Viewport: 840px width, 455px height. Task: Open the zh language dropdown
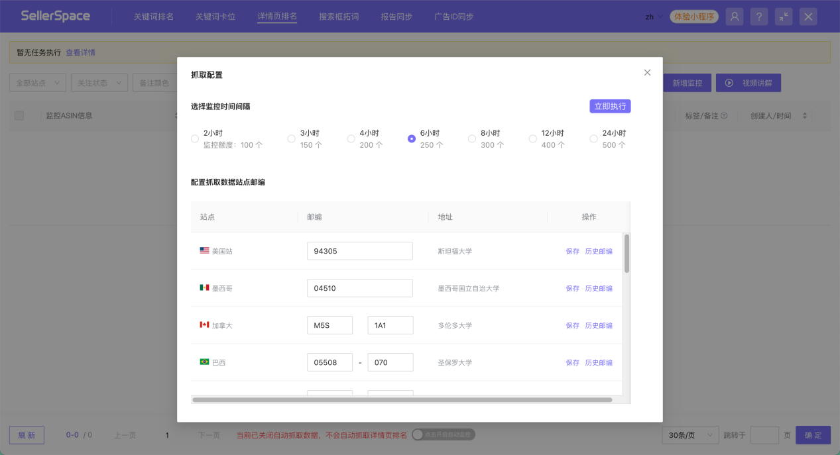click(652, 16)
